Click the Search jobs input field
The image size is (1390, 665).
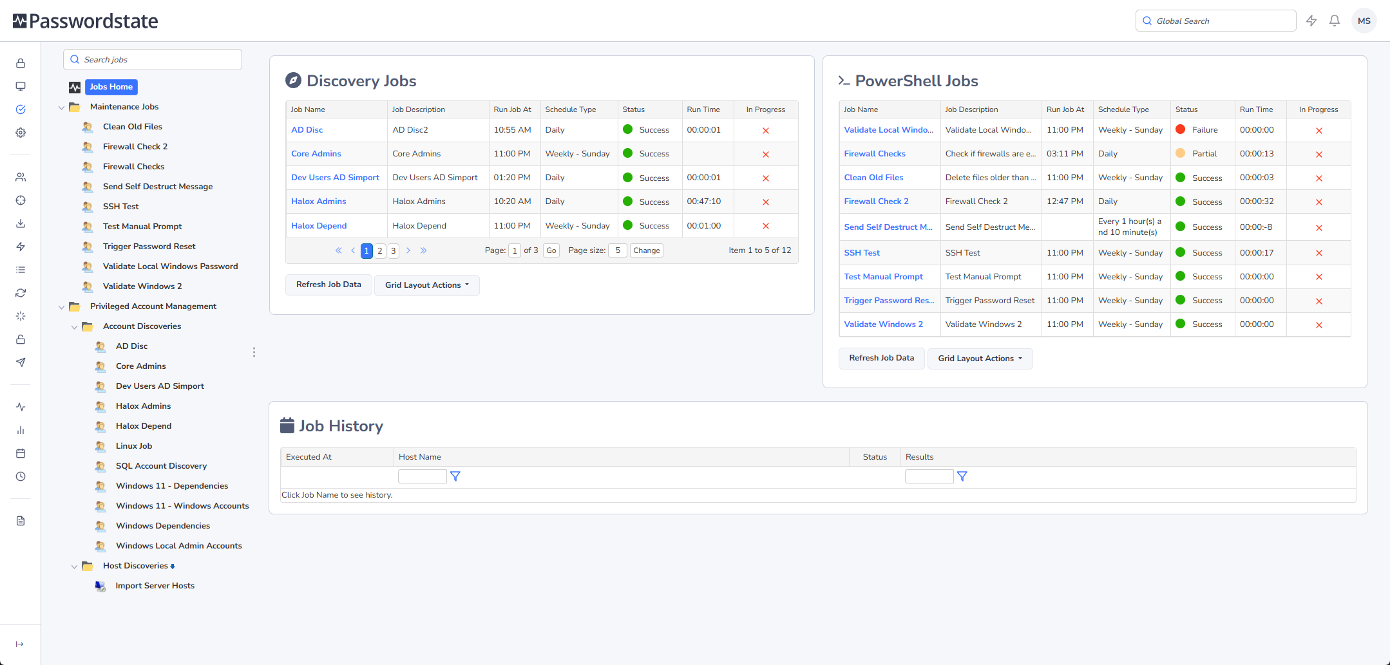tap(153, 60)
